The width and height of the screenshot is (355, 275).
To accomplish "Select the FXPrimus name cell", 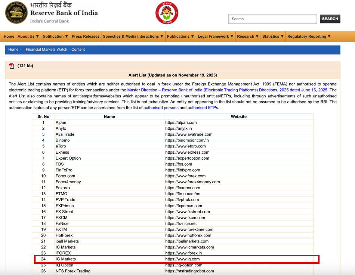I will pos(109,206).
